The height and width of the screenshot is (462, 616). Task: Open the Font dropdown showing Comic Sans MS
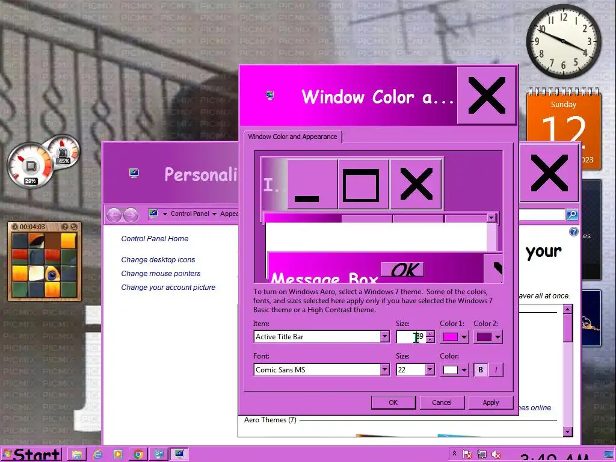pyautogui.click(x=384, y=370)
